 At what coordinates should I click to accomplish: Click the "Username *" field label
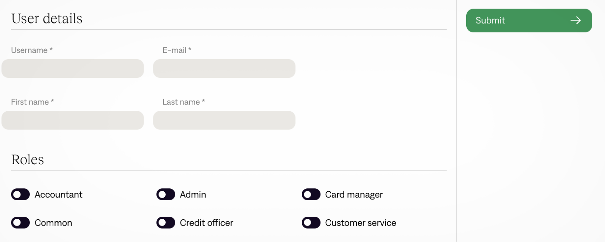pos(32,50)
